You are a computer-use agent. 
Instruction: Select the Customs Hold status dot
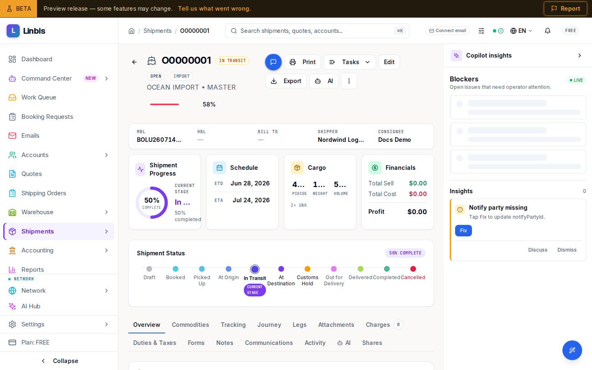[308, 269]
